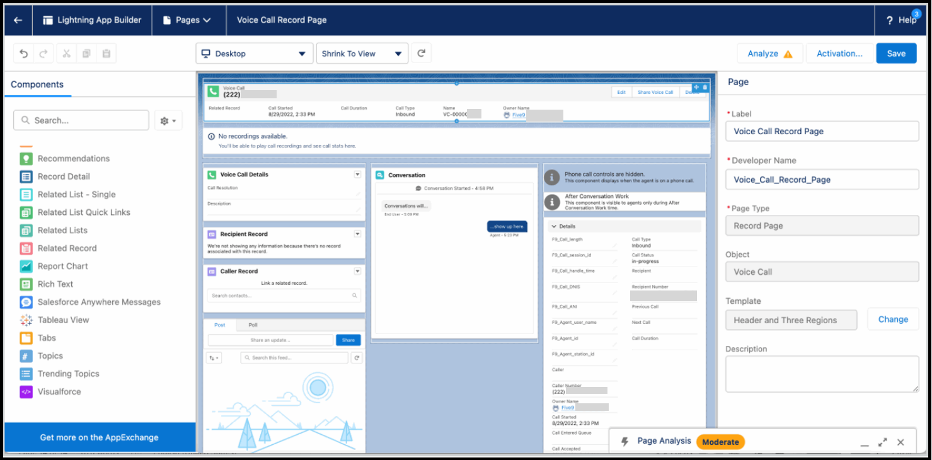Click the Moderate analysis badge

(x=720, y=442)
